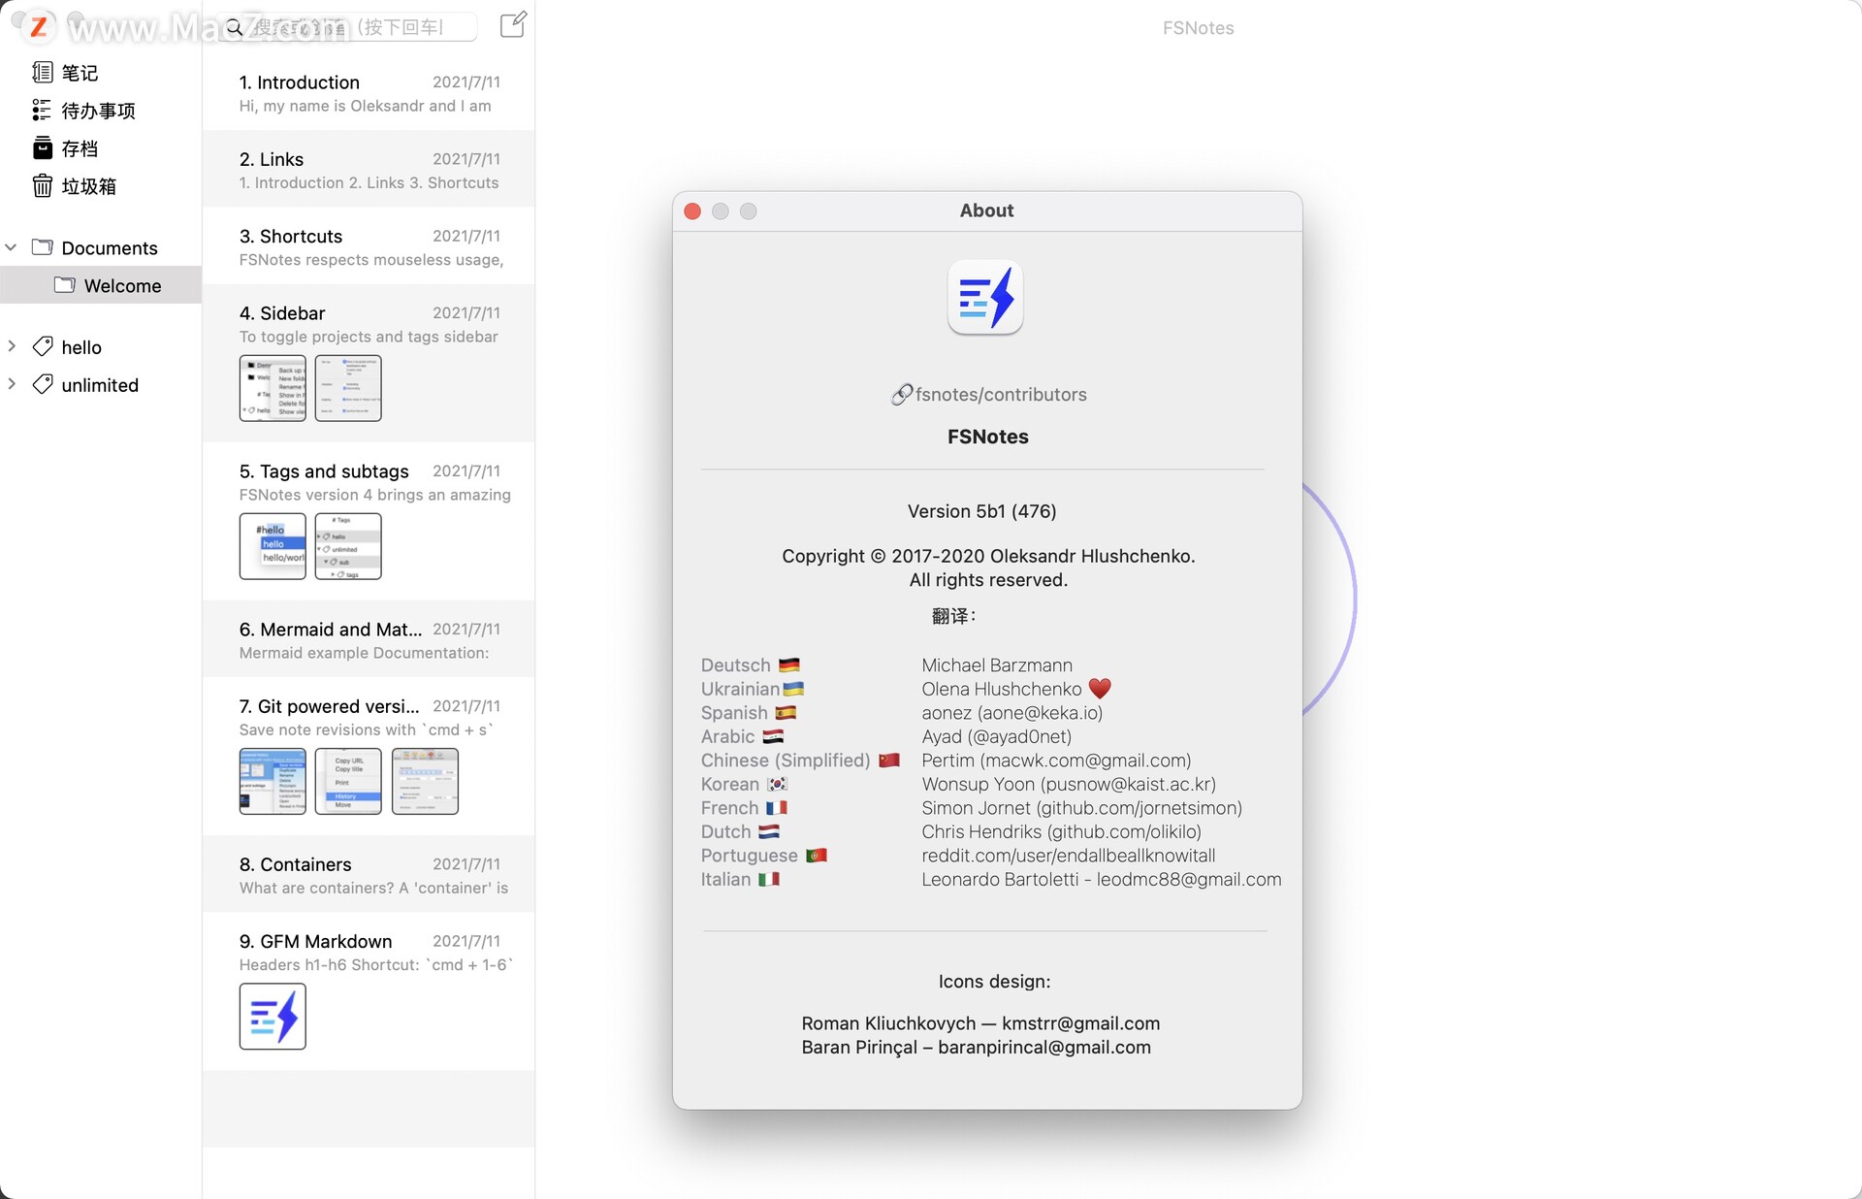Click the History menu thumbnail in Git note
Image resolution: width=1862 pixels, height=1199 pixels.
click(348, 781)
